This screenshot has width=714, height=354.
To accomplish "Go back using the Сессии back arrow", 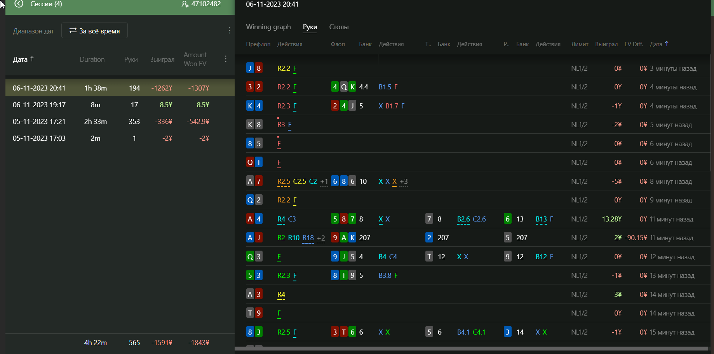I will tap(19, 4).
